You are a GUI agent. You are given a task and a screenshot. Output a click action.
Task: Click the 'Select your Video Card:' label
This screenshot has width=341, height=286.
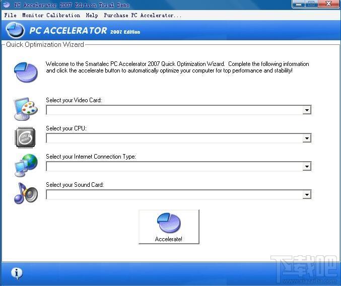(x=74, y=100)
